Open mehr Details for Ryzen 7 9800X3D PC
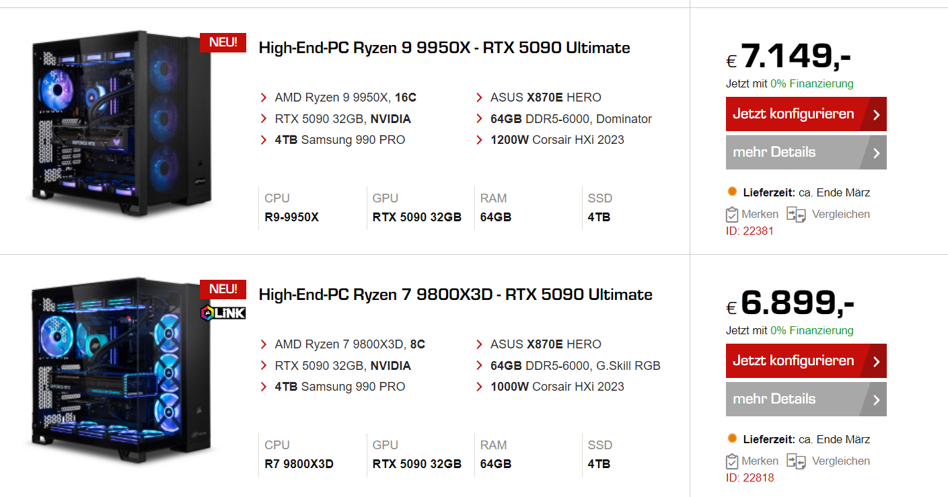Image resolution: width=948 pixels, height=497 pixels. tap(805, 399)
